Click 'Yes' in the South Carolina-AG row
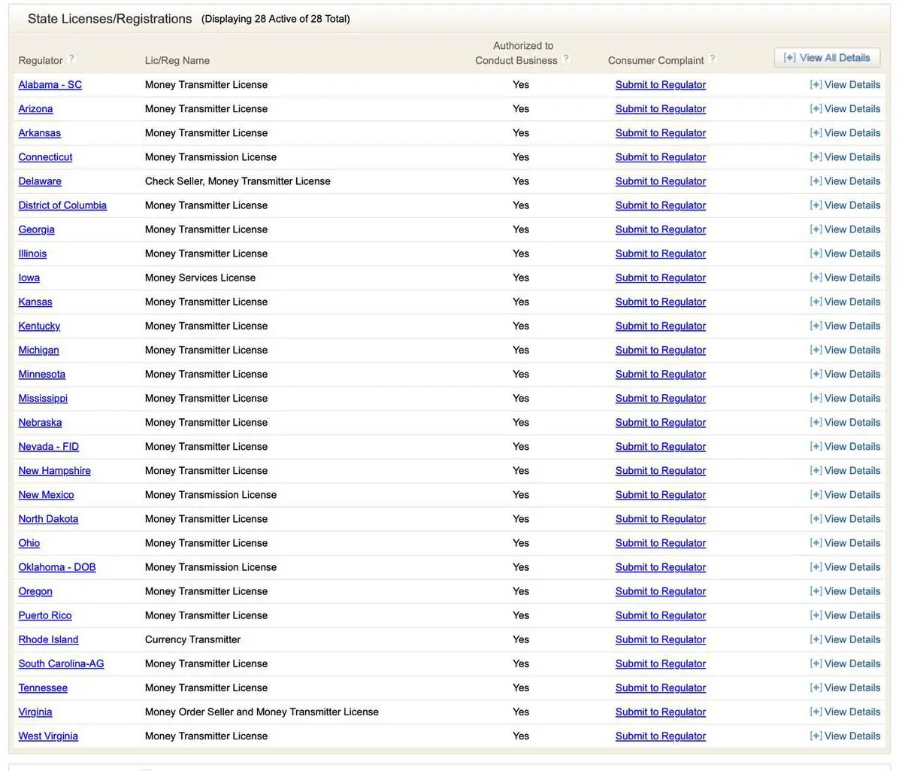 (x=521, y=663)
